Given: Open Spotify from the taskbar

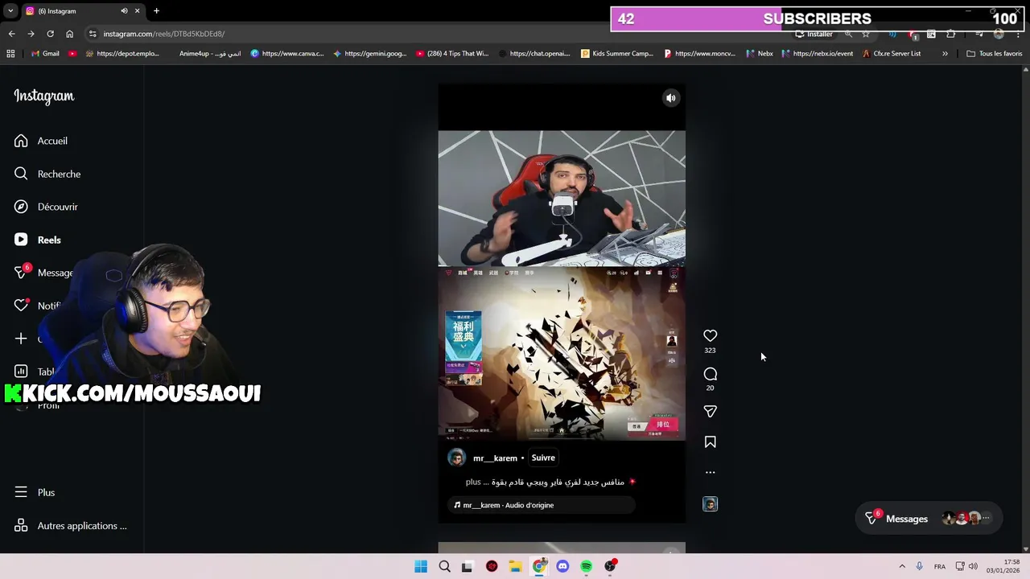Looking at the screenshot, I should (x=586, y=566).
